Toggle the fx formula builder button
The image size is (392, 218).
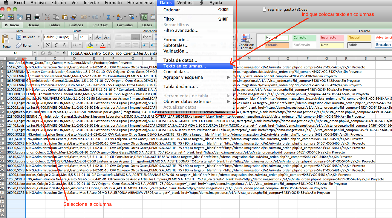point(144,17)
